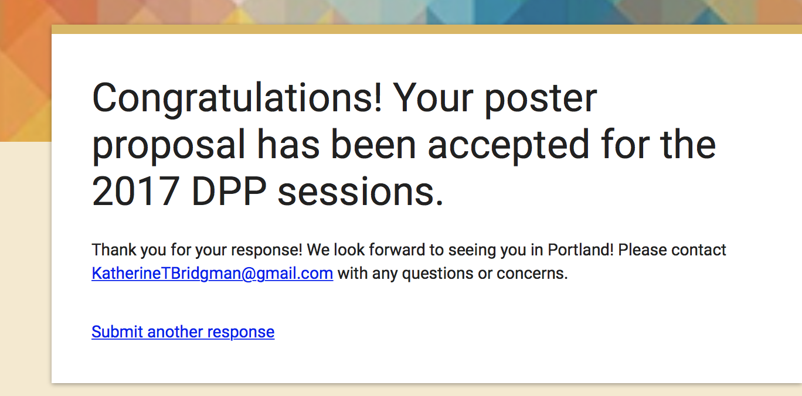Click the Thank you for your response sentence
The height and width of the screenshot is (396, 802).
point(197,250)
